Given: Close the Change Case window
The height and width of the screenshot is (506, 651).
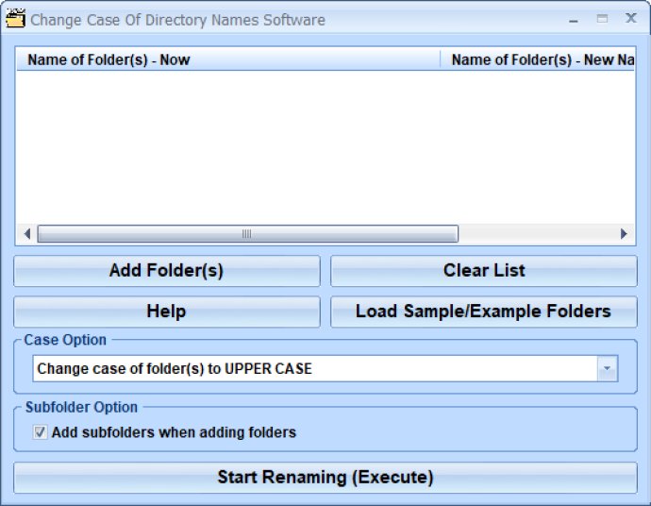Looking at the screenshot, I should (631, 18).
